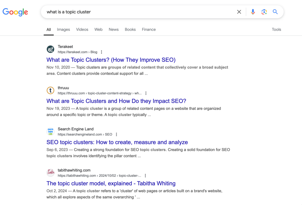Open 'What are Topic Clusters? (How They Improve SEO)'
This screenshot has height=205, width=302.
click(111, 60)
